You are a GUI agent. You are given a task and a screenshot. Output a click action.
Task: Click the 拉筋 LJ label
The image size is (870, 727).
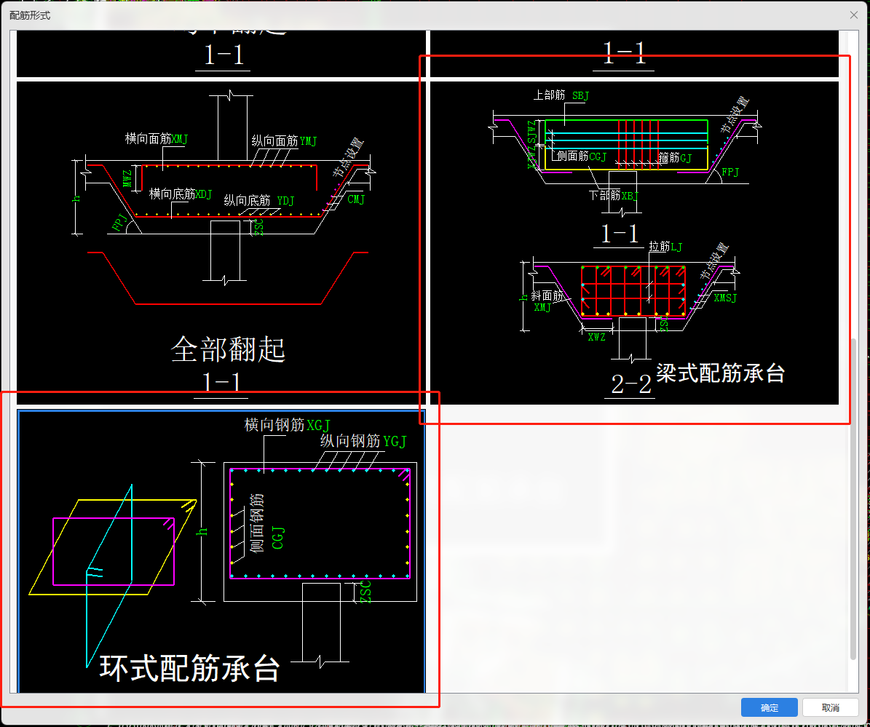pyautogui.click(x=665, y=246)
